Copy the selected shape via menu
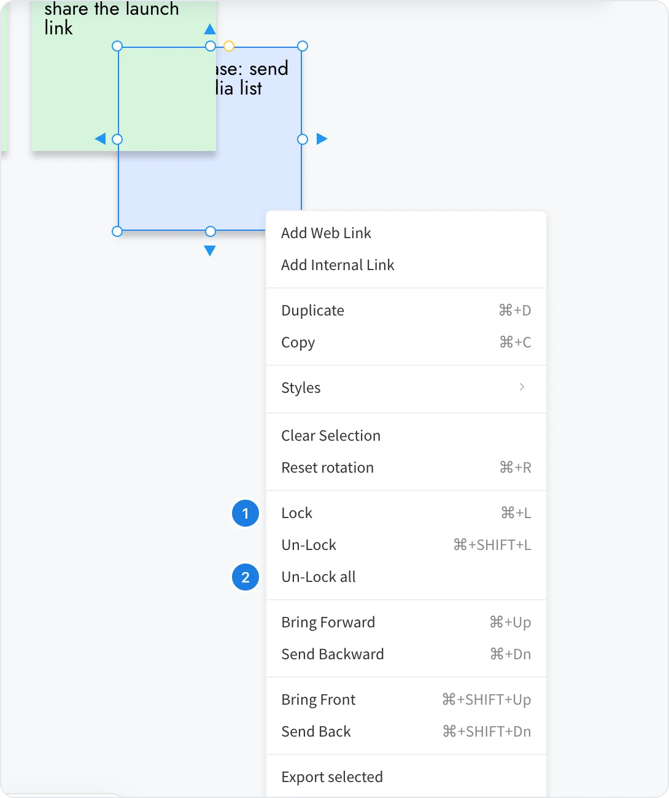 pyautogui.click(x=406, y=343)
